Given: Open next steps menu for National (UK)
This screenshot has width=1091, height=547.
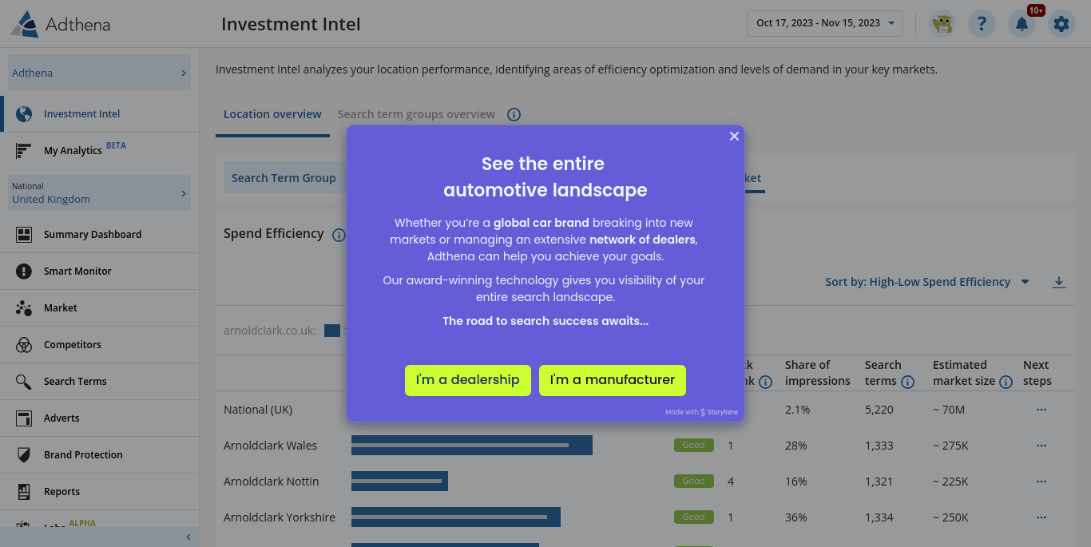Looking at the screenshot, I should [x=1041, y=410].
